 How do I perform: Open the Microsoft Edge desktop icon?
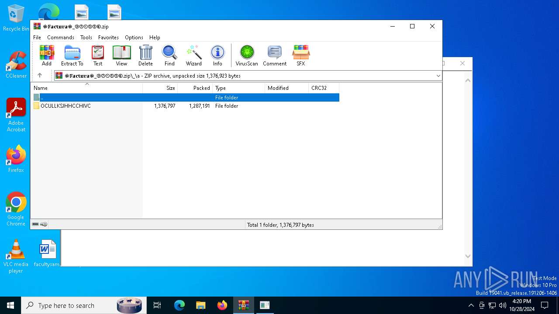click(x=49, y=12)
